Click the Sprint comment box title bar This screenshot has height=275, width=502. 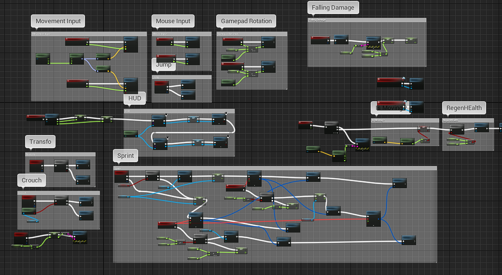(x=274, y=168)
